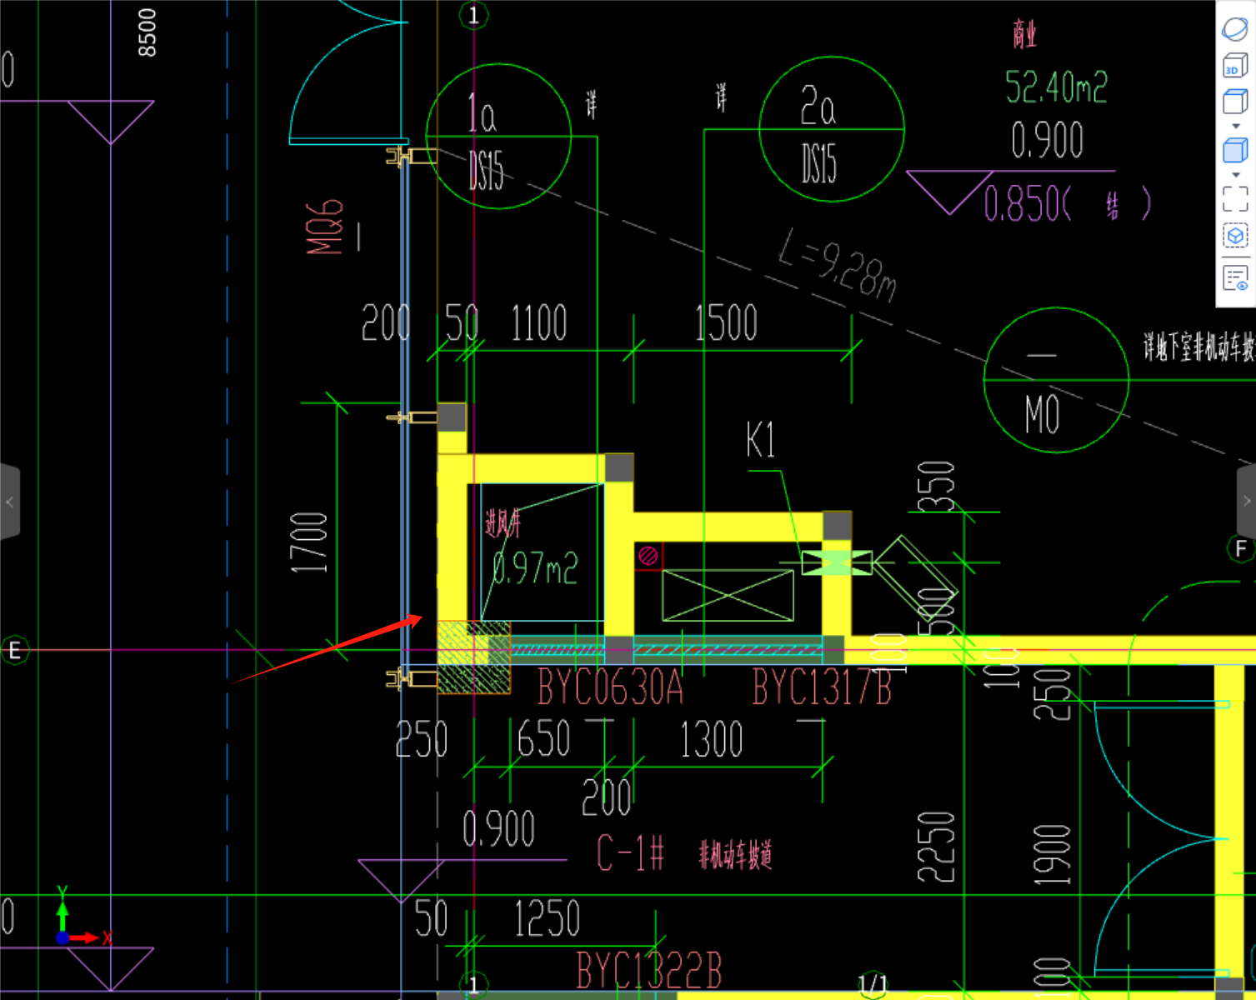Select the 52.40m2 area text
The width and height of the screenshot is (1256, 1000).
(1056, 87)
